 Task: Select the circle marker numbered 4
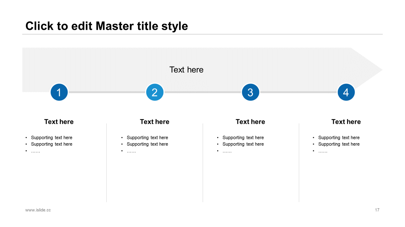(346, 92)
